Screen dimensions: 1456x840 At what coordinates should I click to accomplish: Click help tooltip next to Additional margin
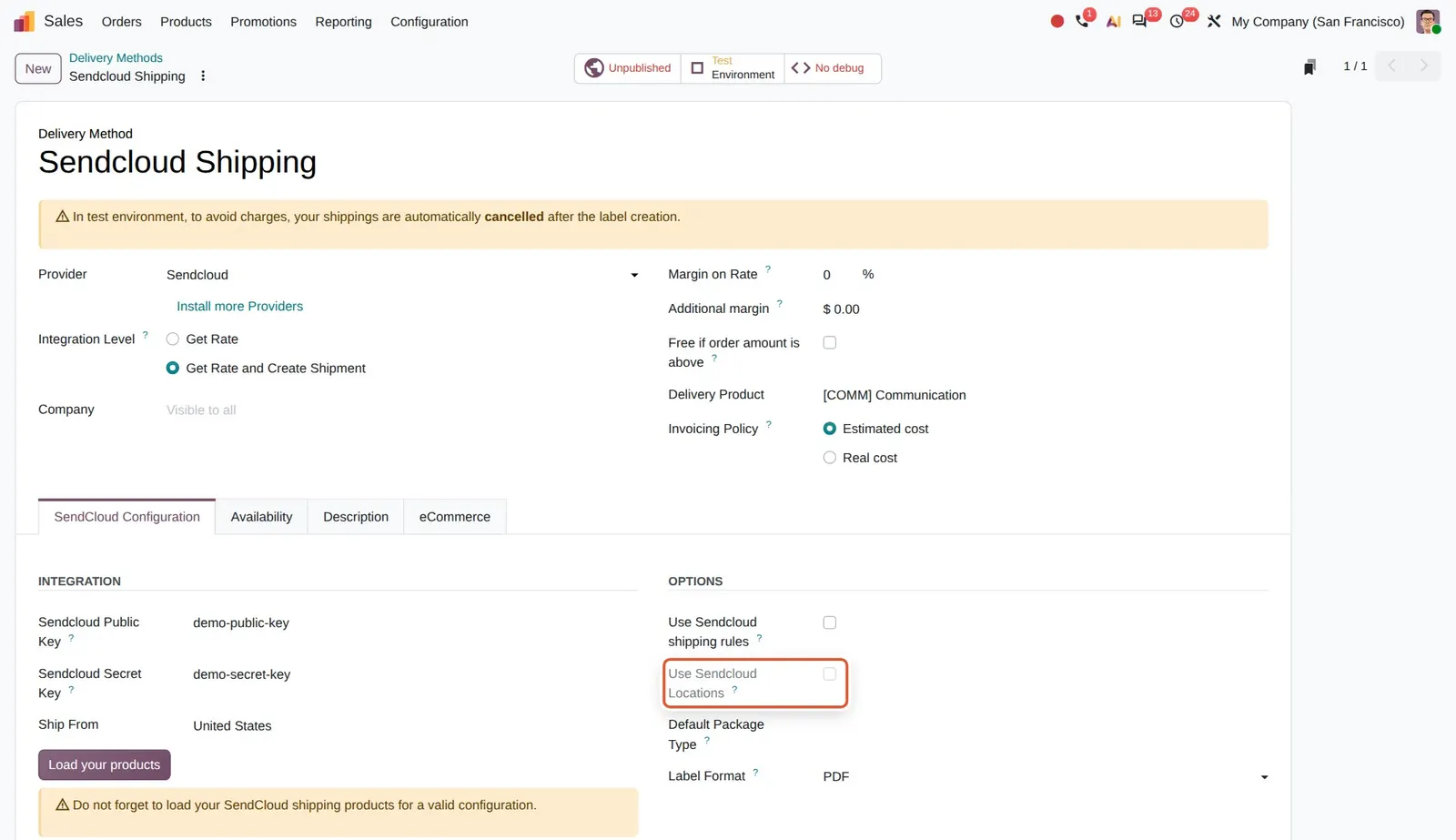click(780, 304)
